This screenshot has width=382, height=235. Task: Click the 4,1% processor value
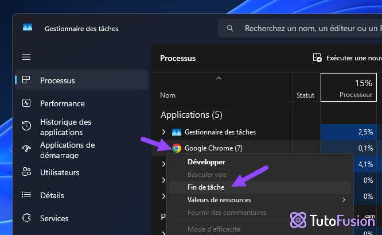(365, 164)
